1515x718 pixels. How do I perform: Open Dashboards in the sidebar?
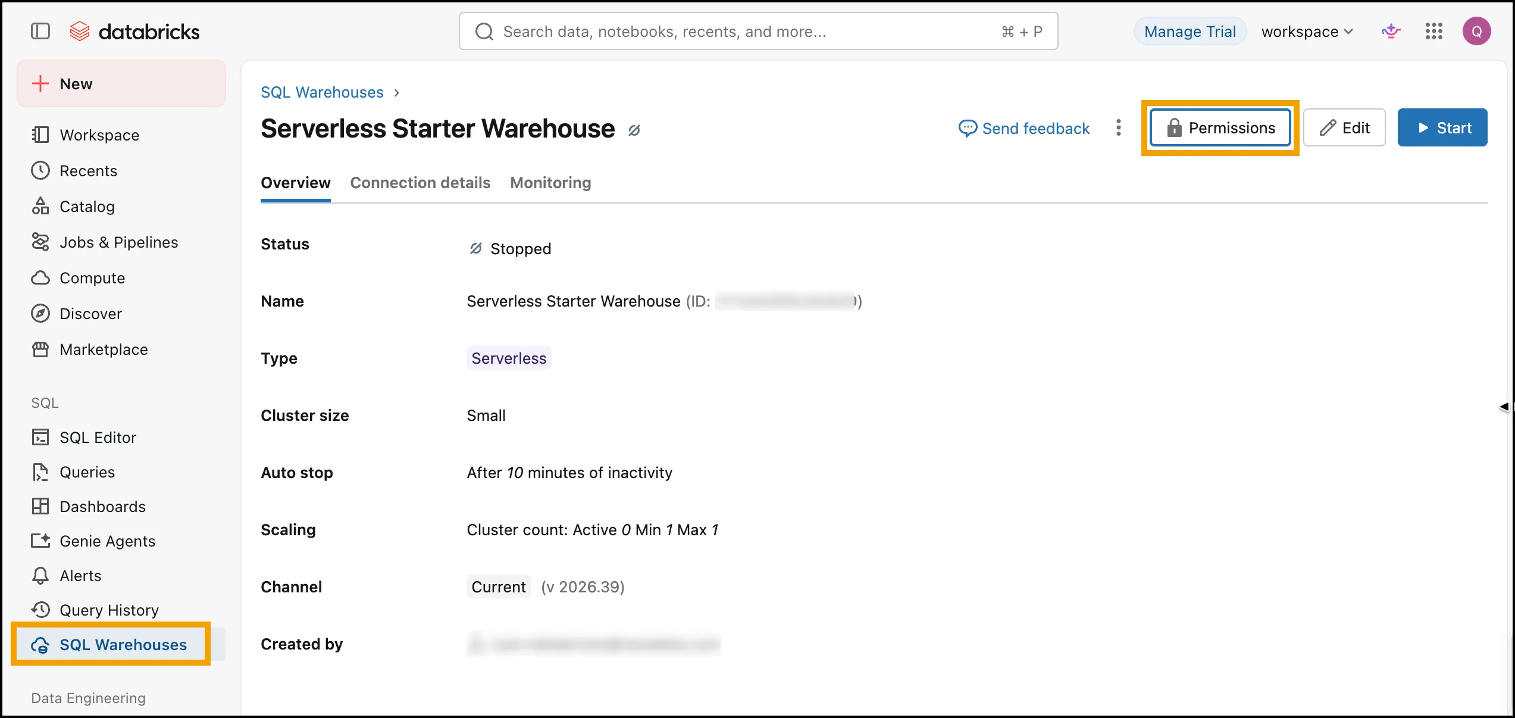point(121,507)
